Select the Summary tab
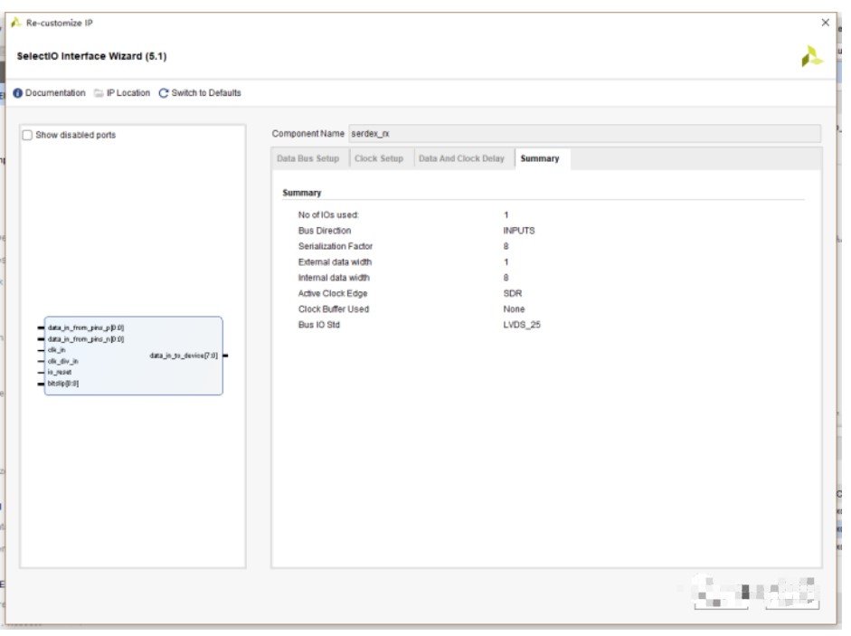This screenshot has height=636, width=851. click(540, 159)
